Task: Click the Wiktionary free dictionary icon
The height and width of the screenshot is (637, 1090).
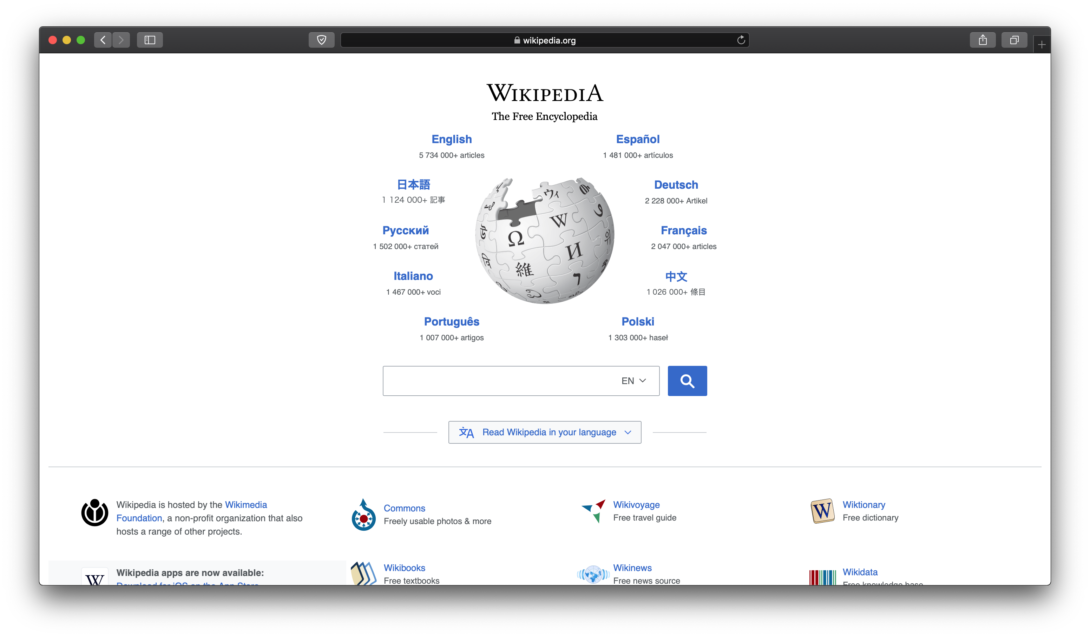Action: coord(821,511)
